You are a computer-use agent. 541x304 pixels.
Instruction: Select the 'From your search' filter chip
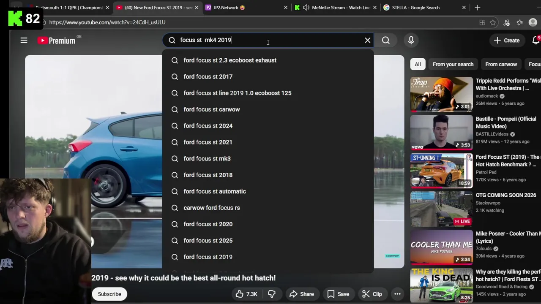(x=453, y=64)
